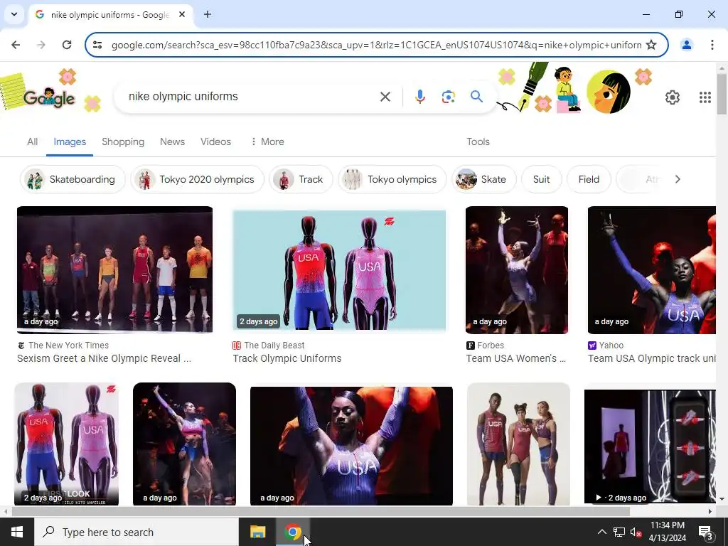Open the Windows Start menu

17,532
